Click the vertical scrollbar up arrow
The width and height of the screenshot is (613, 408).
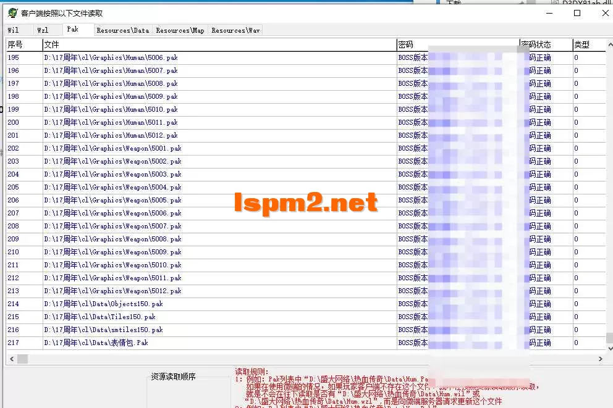coord(610,45)
